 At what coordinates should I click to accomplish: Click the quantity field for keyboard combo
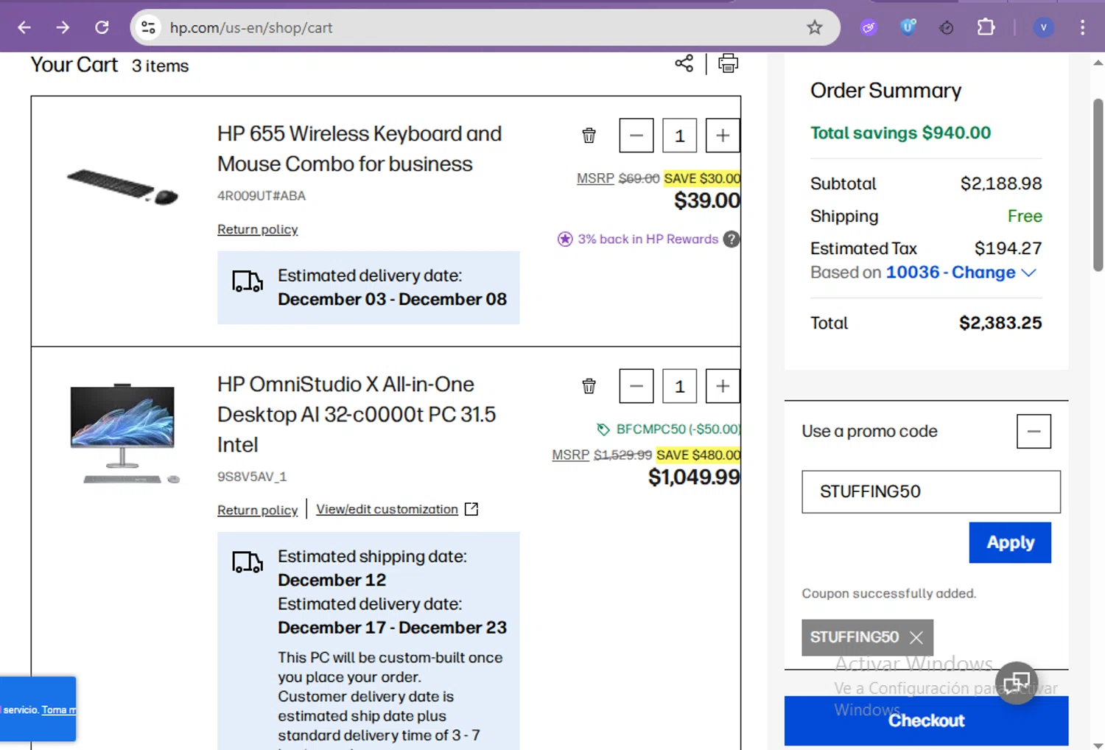coord(679,136)
